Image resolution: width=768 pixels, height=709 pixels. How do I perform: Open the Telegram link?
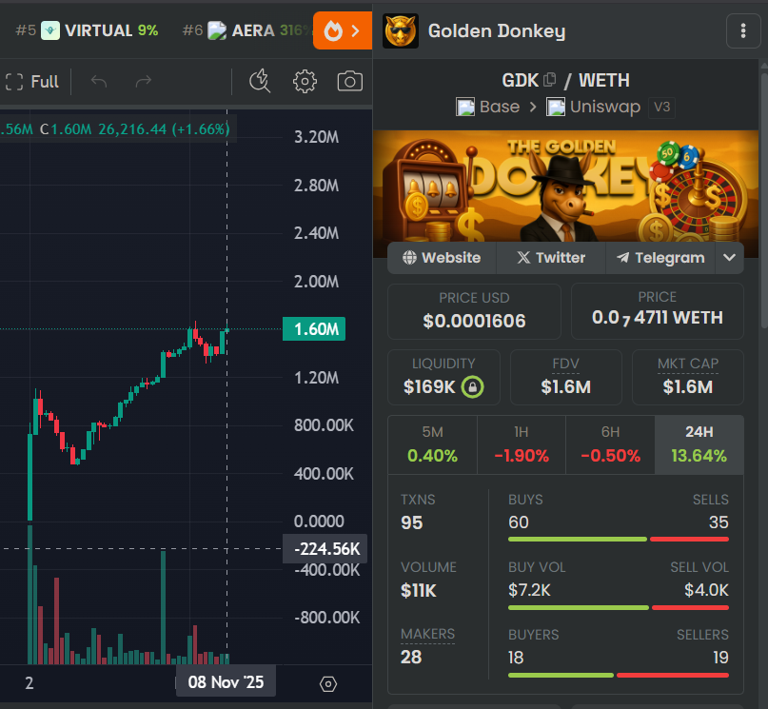click(x=660, y=258)
